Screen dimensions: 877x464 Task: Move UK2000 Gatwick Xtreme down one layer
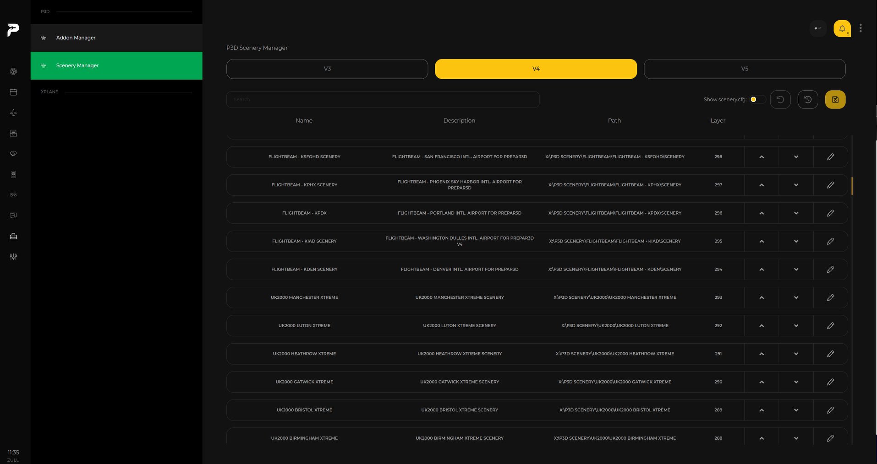click(796, 382)
